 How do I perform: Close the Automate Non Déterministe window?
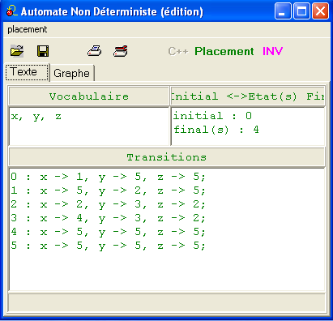tap(320, 11)
